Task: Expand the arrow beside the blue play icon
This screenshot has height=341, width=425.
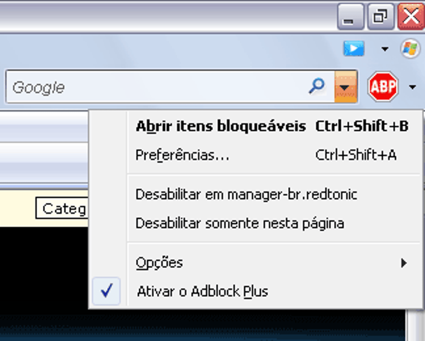Action: coord(385,50)
